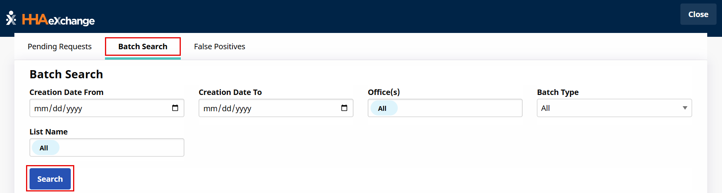Open calendar picker for Creation Date To
The image size is (722, 193).
pos(344,108)
